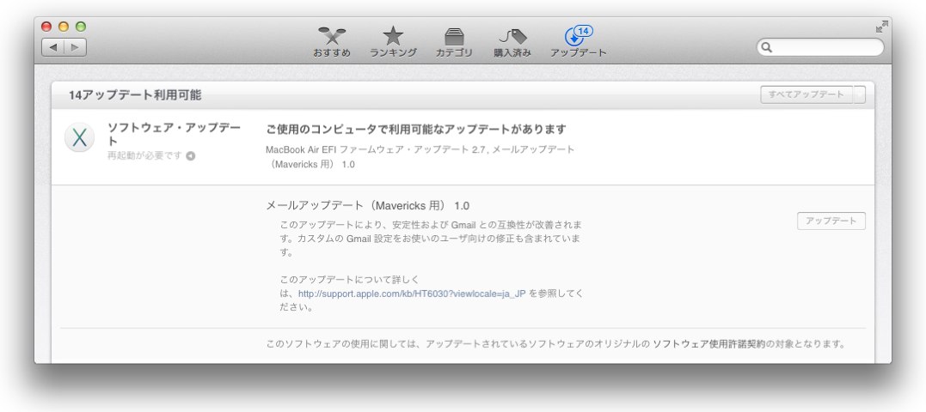Image resolution: width=926 pixels, height=412 pixels.
Task: Click the magnifying glass search icon
Action: click(767, 47)
